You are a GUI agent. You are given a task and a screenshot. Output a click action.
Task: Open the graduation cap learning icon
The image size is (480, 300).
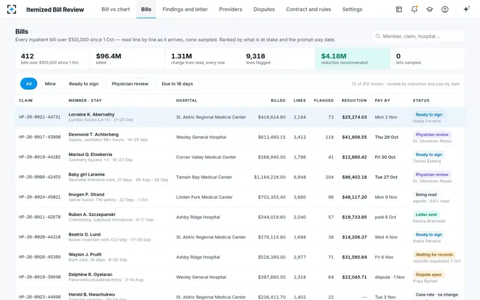coord(430,9)
